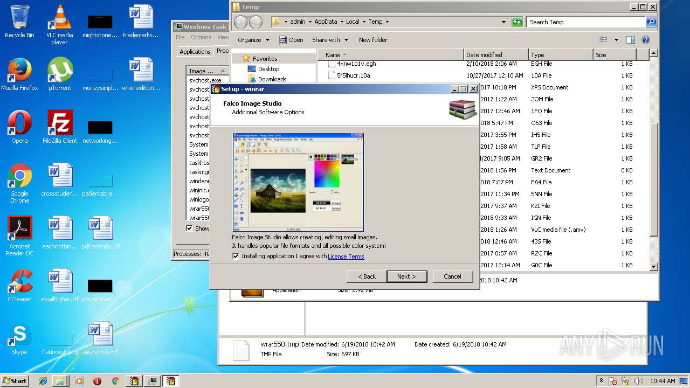Open the Mozilla Firefox desktop shortcut

(19, 75)
